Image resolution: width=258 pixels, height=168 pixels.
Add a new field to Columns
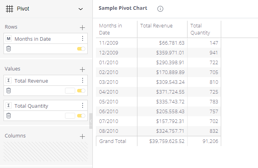pyautogui.click(x=82, y=136)
